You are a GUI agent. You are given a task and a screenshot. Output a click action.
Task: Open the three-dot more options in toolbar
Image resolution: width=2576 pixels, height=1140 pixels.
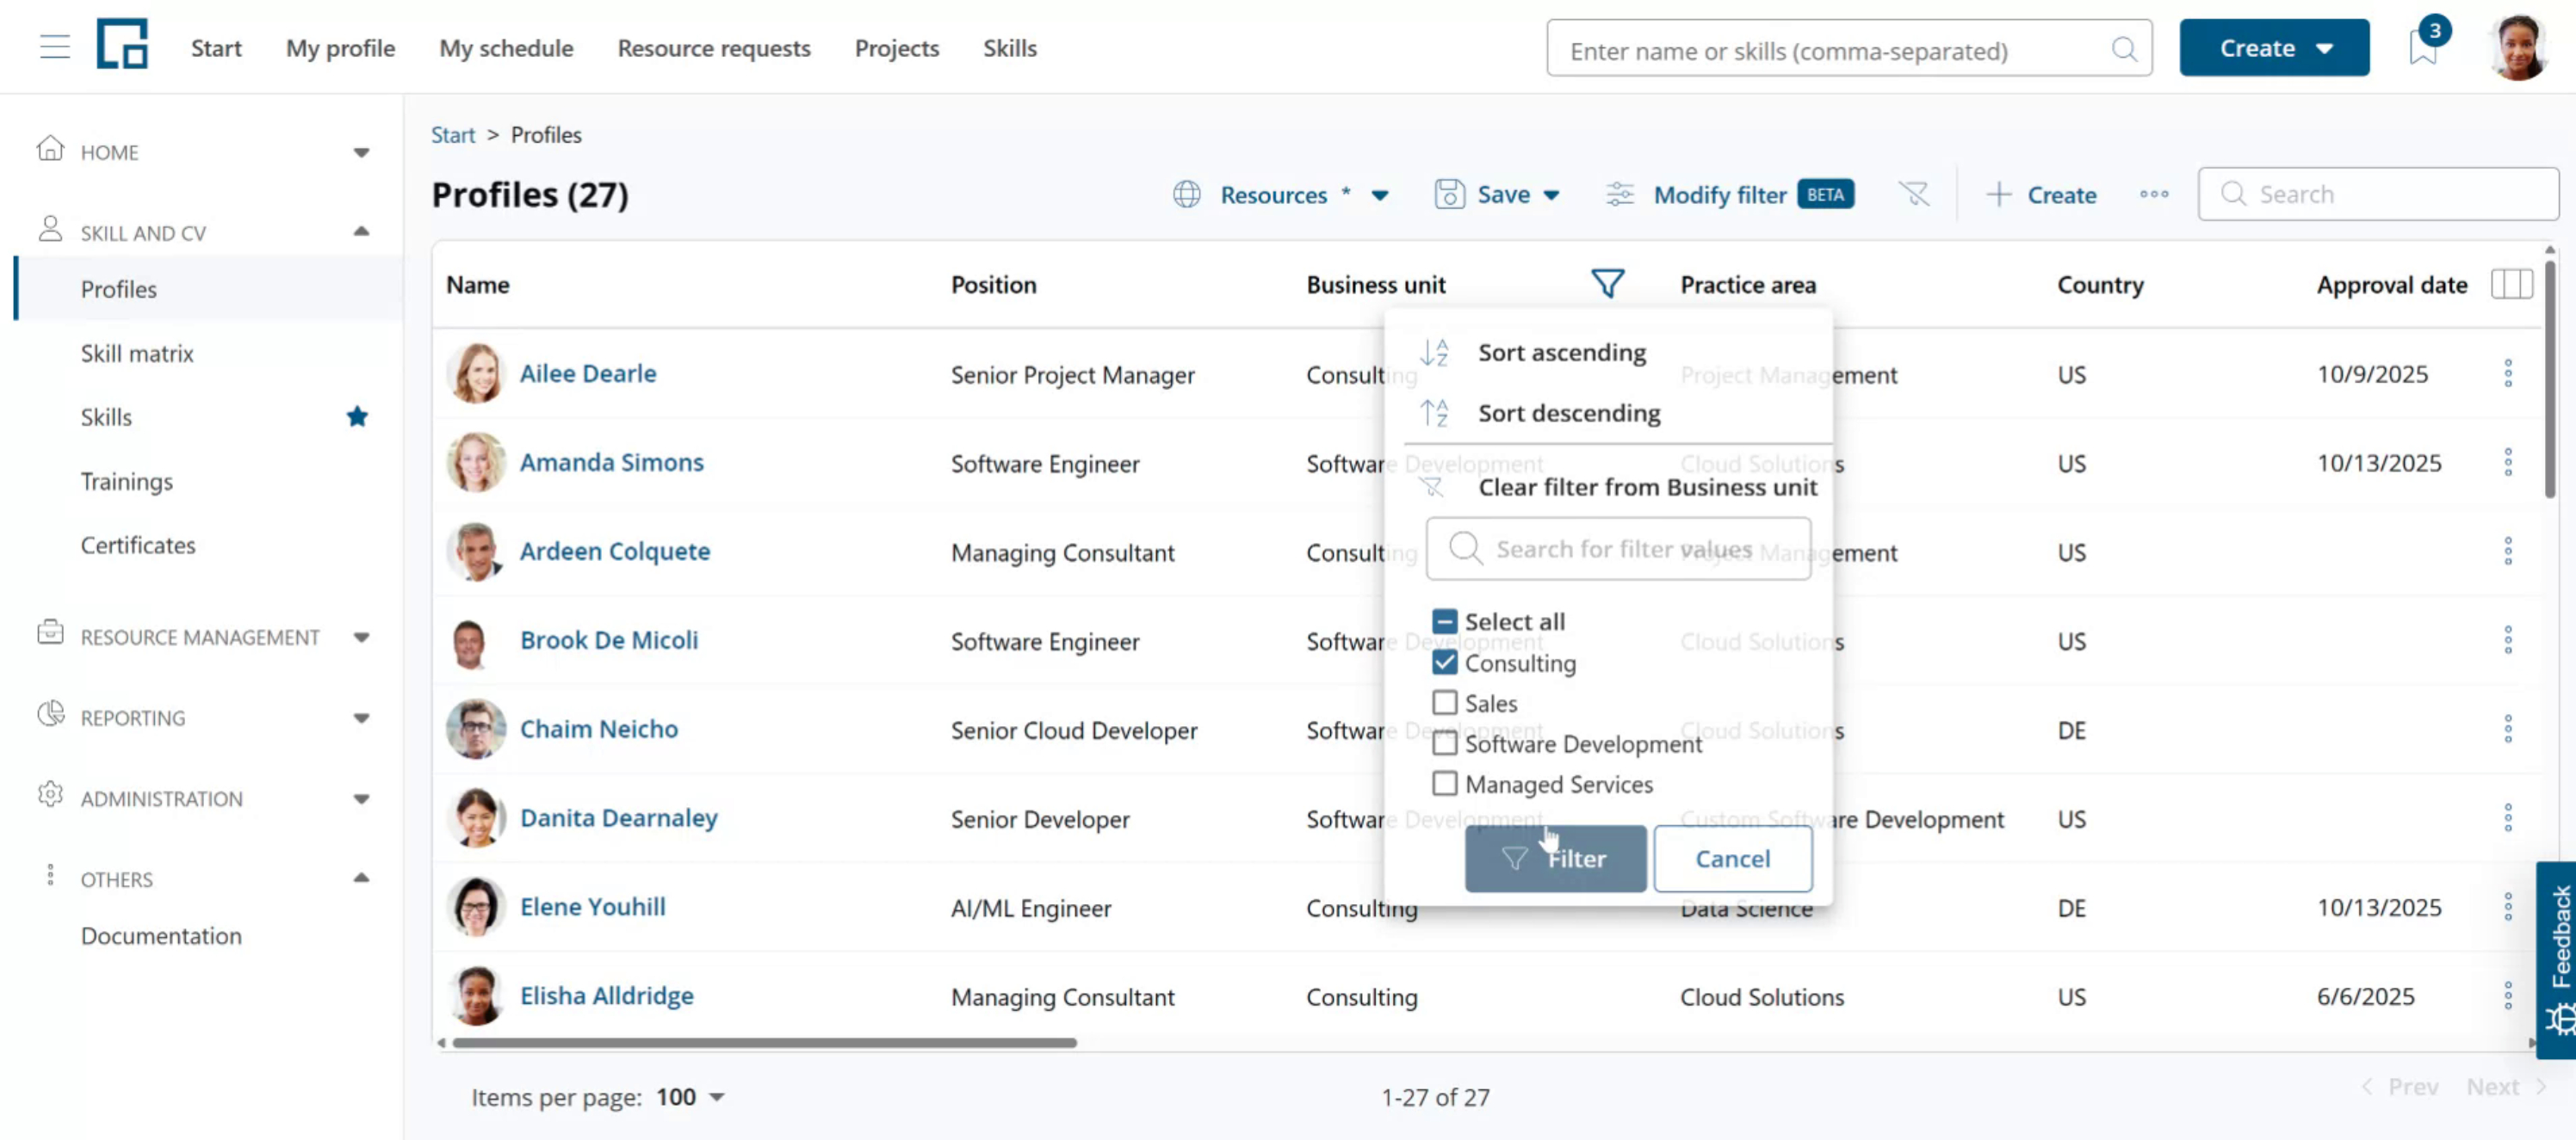2153,194
